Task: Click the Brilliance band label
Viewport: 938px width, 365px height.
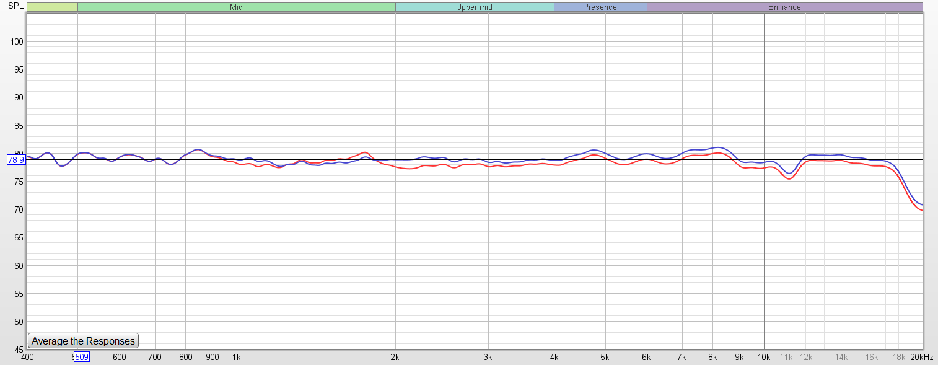Action: pos(784,7)
